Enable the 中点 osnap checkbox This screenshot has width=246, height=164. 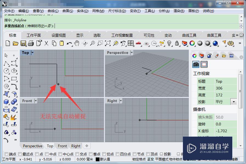pos(47,154)
